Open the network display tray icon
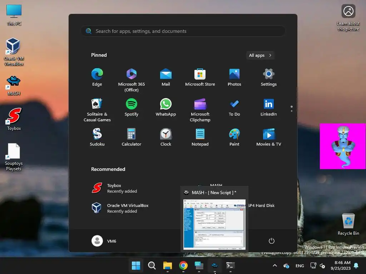The height and width of the screenshot is (274, 366). point(313,265)
